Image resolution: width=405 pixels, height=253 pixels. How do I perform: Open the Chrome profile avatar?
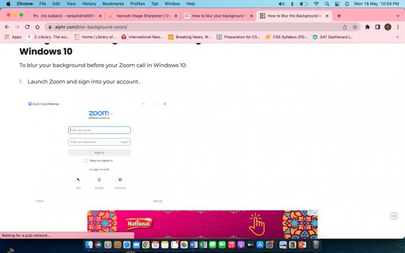point(388,27)
